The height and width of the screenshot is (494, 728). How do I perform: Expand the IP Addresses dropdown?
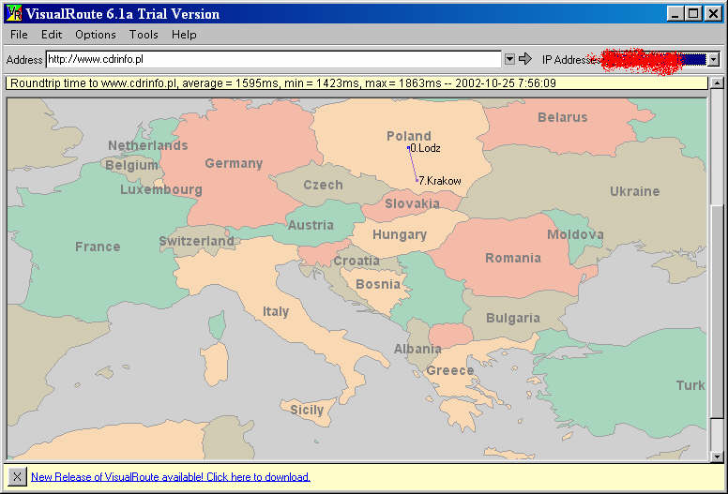[714, 59]
